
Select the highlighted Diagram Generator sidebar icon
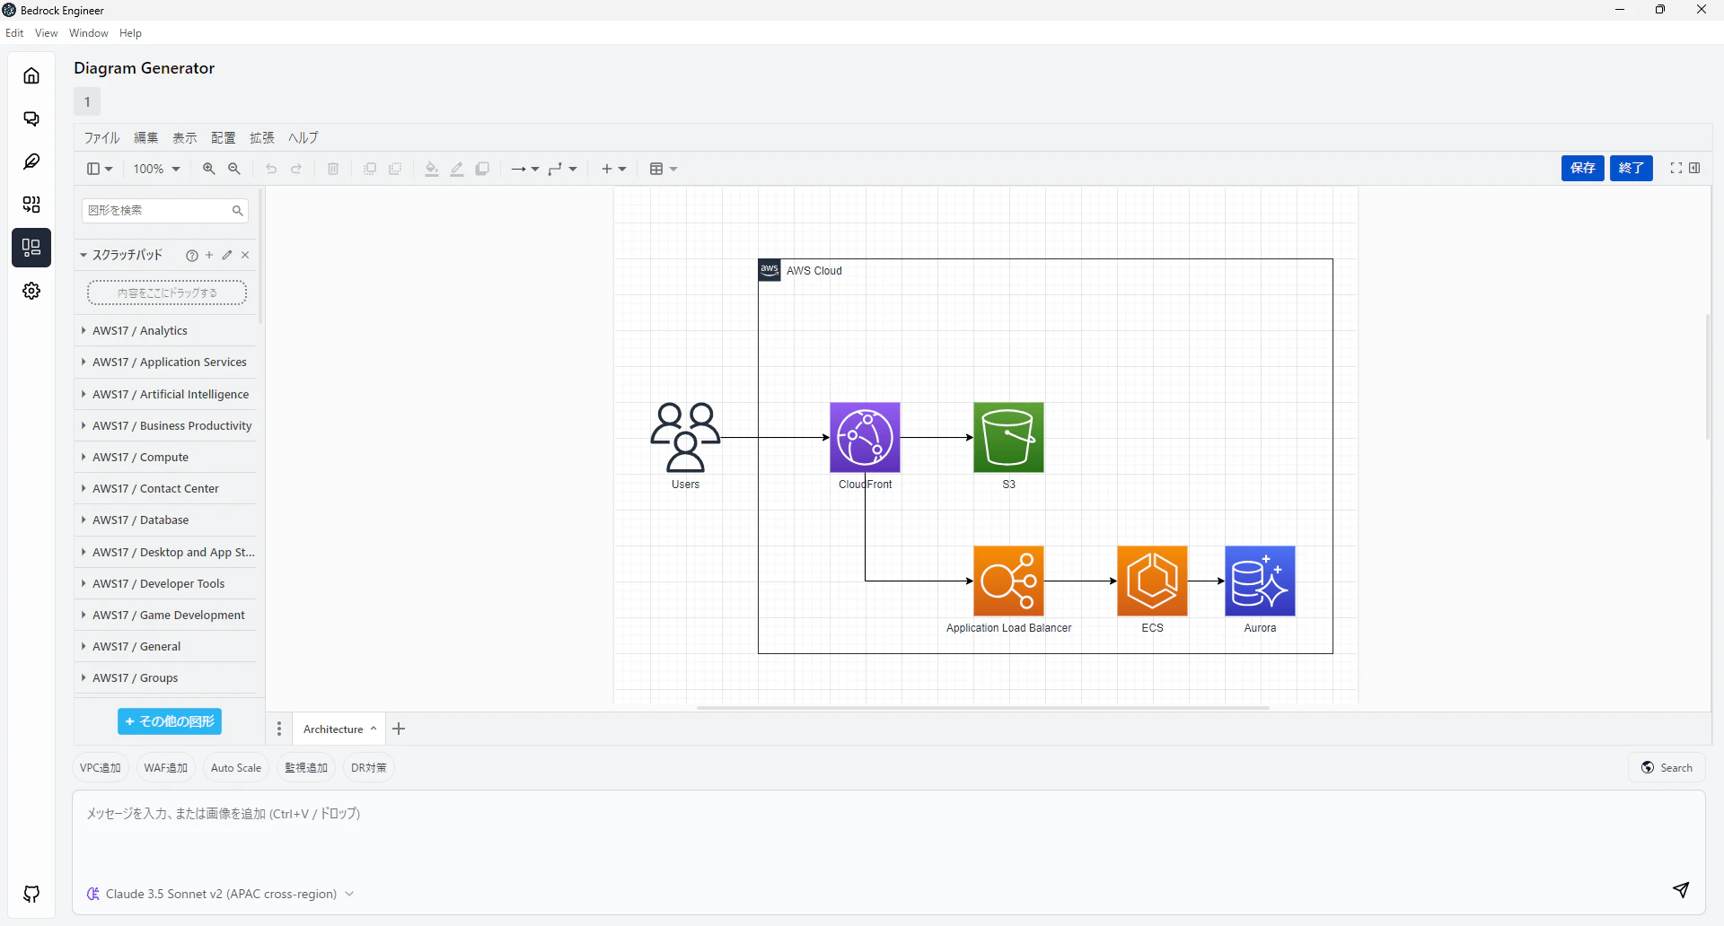pos(31,248)
